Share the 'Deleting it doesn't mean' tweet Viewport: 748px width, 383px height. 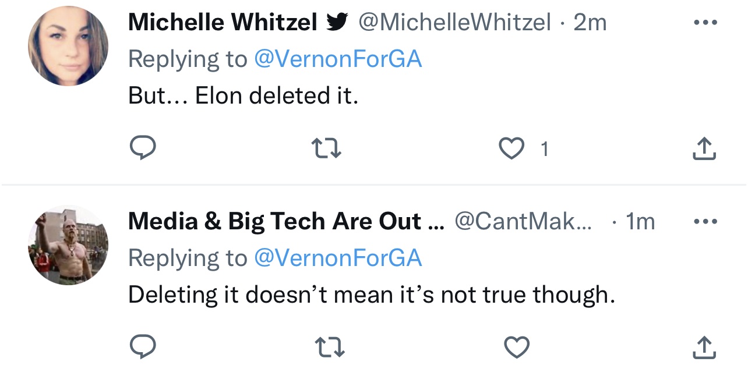704,347
